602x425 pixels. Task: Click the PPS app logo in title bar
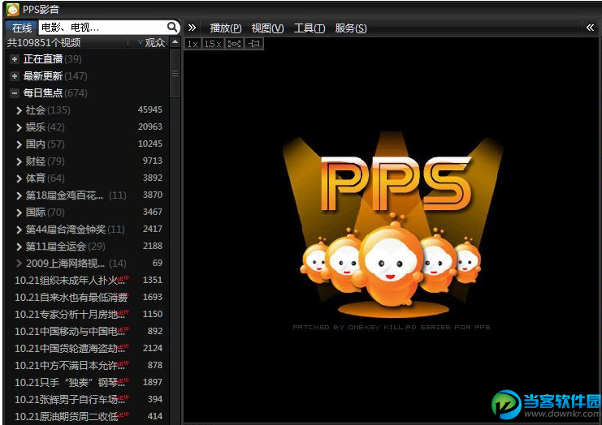point(12,10)
